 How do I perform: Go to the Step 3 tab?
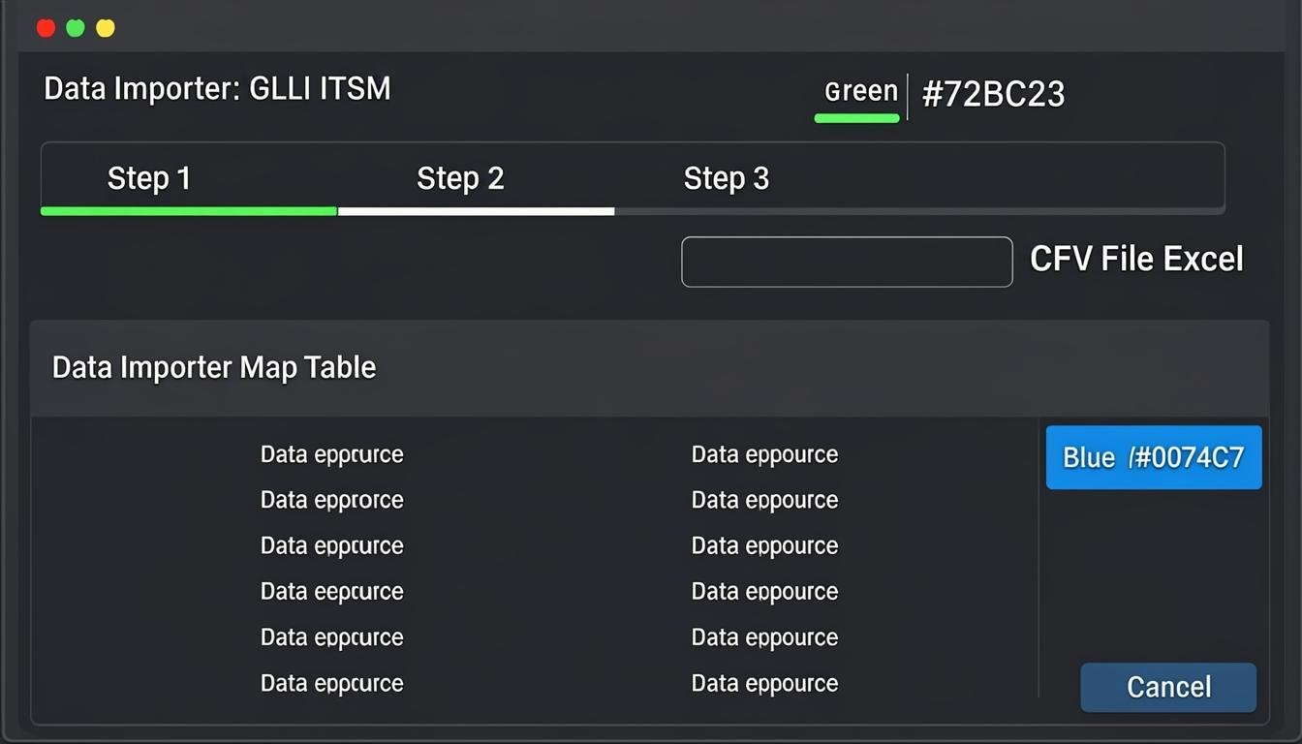pos(726,178)
